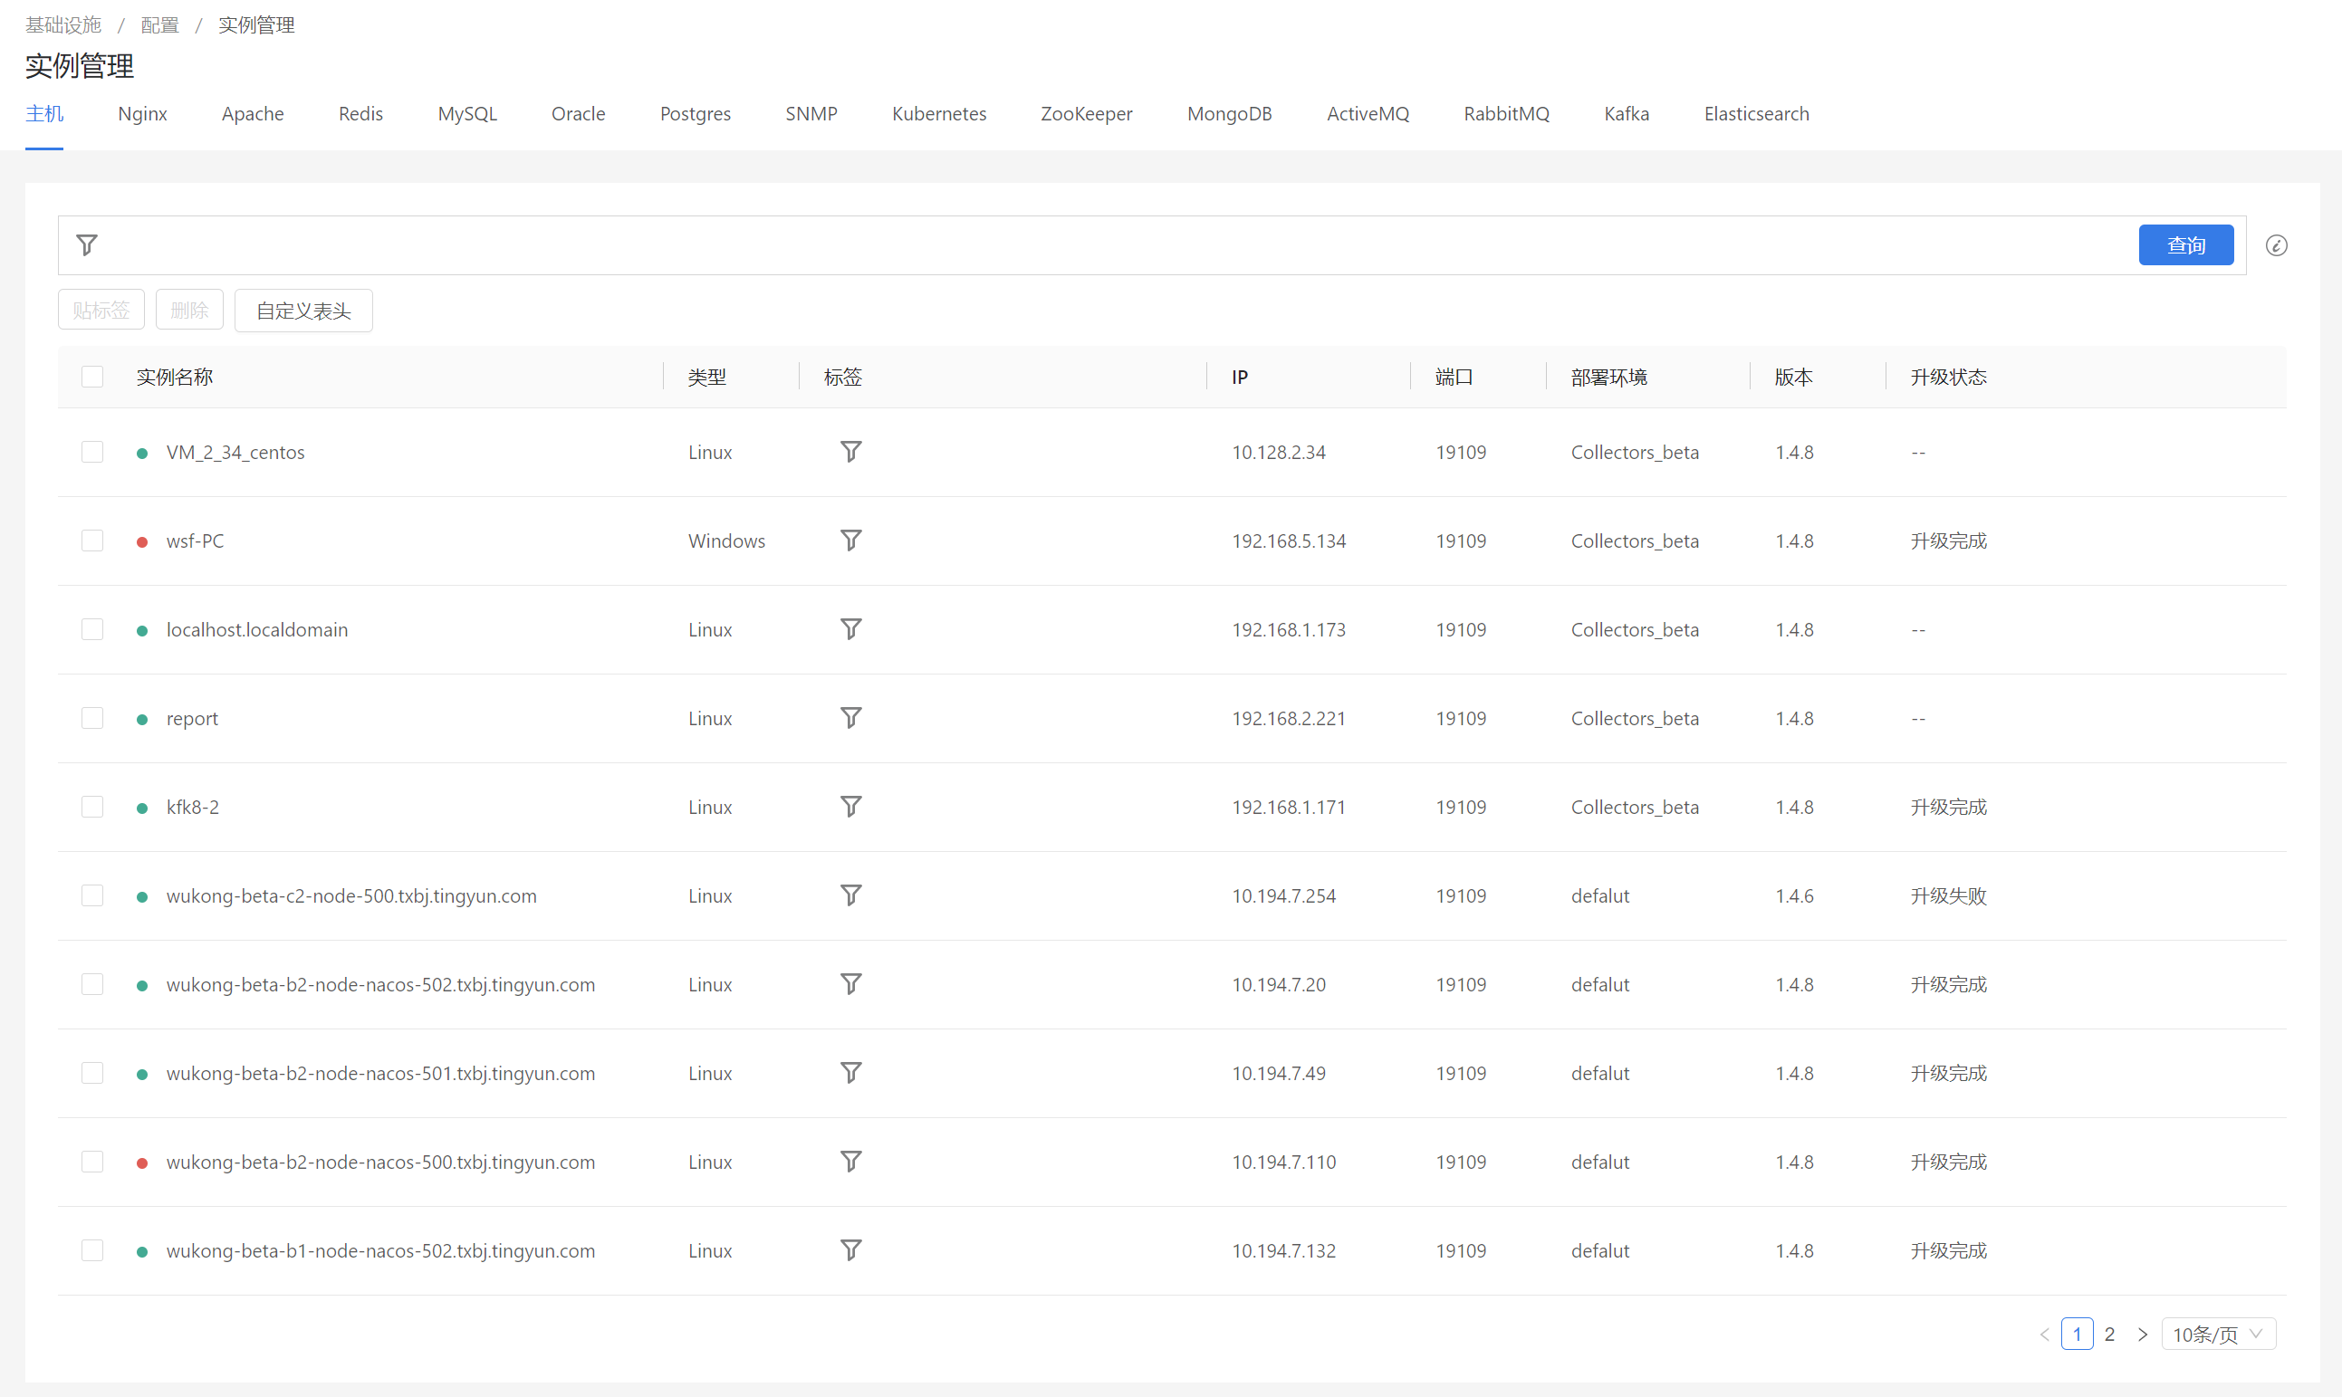Click tag filter icon for wukong-beta-b2-node-nacos-502
2342x1397 pixels.
(850, 984)
